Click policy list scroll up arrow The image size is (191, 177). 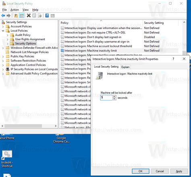(x=184, y=22)
